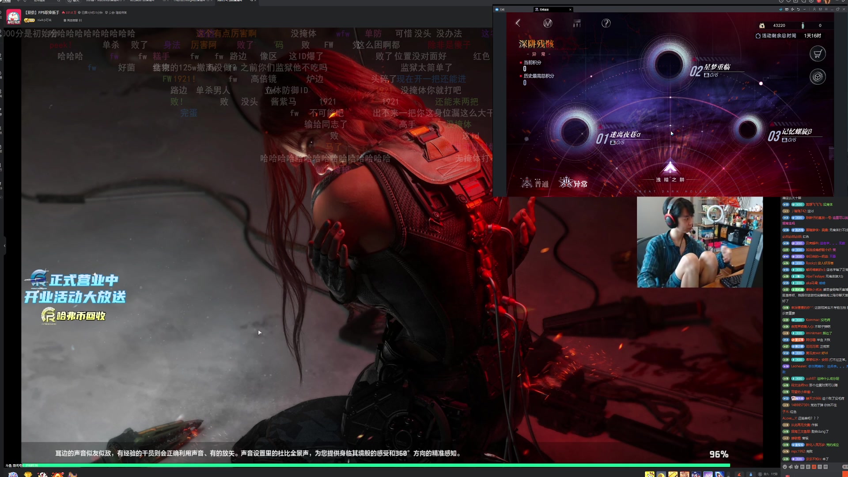This screenshot has height=477, width=848.
Task: Click the emulator undo/rotate icon in title bar
Action: click(x=798, y=9)
